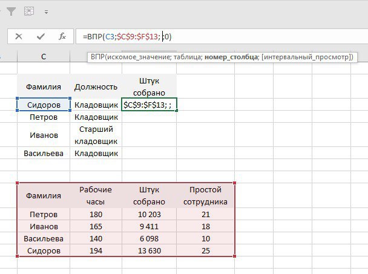The width and height of the screenshot is (368, 274).
Task: Select the cell with value 9 411
Action: click(149, 226)
